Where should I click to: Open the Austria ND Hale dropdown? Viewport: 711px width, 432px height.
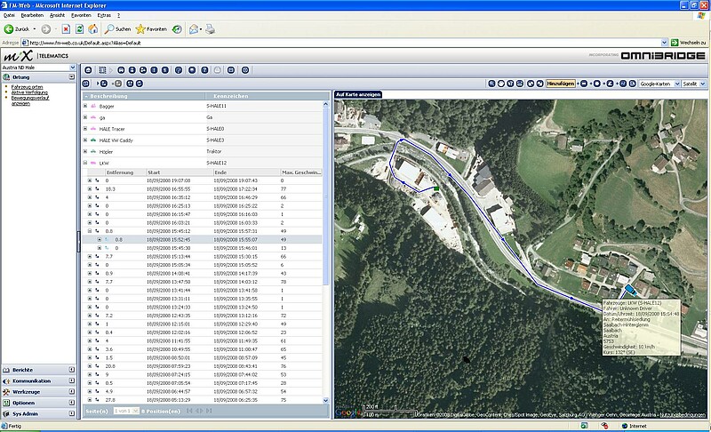click(73, 68)
